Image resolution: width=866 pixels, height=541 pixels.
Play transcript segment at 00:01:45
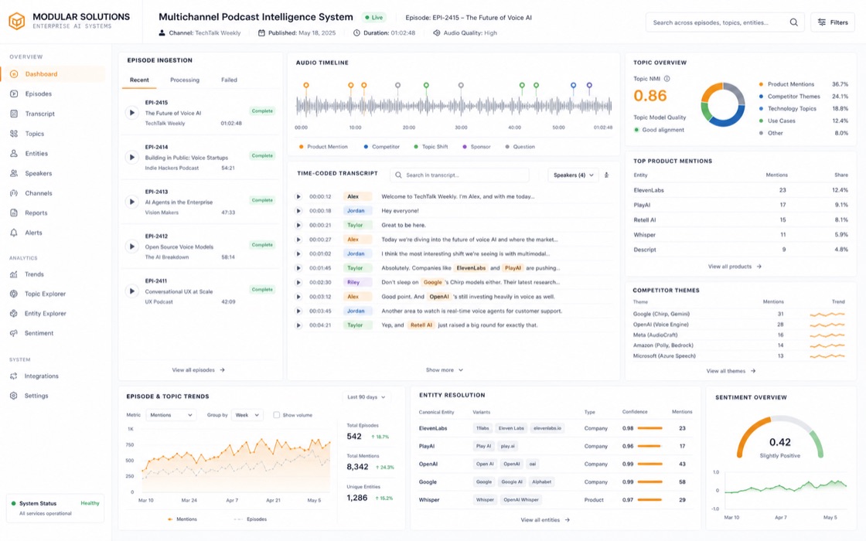298,267
